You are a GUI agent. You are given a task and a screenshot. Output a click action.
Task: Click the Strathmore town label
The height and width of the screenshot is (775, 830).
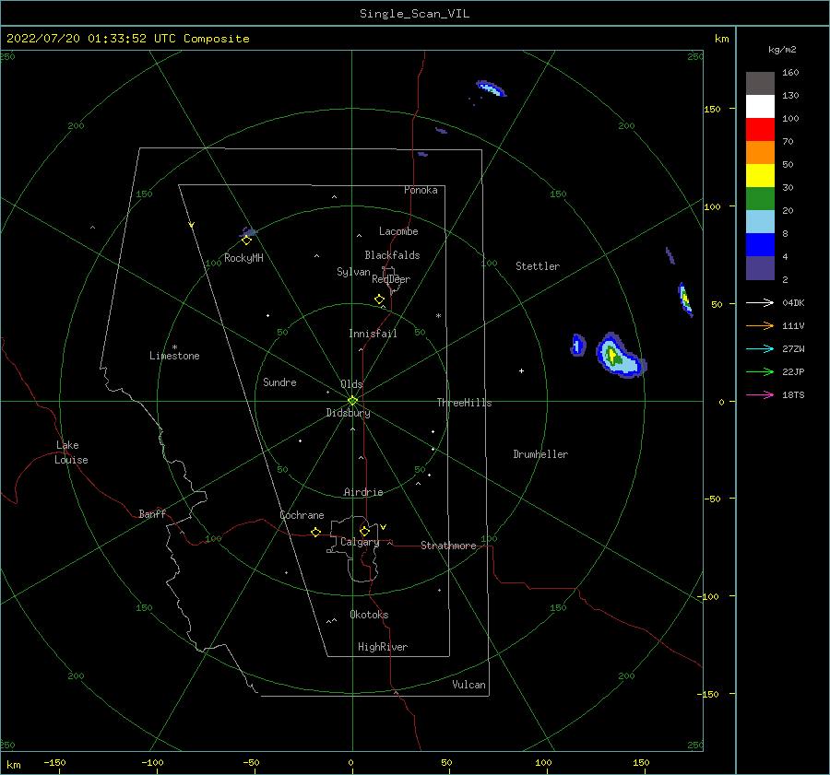click(448, 546)
